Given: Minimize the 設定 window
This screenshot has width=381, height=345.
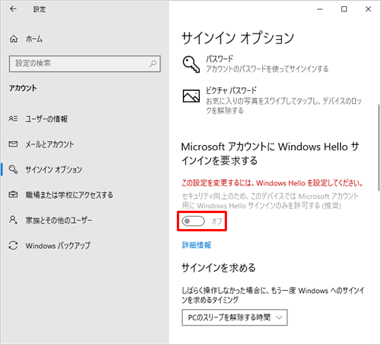Looking at the screenshot, I should point(320,9).
